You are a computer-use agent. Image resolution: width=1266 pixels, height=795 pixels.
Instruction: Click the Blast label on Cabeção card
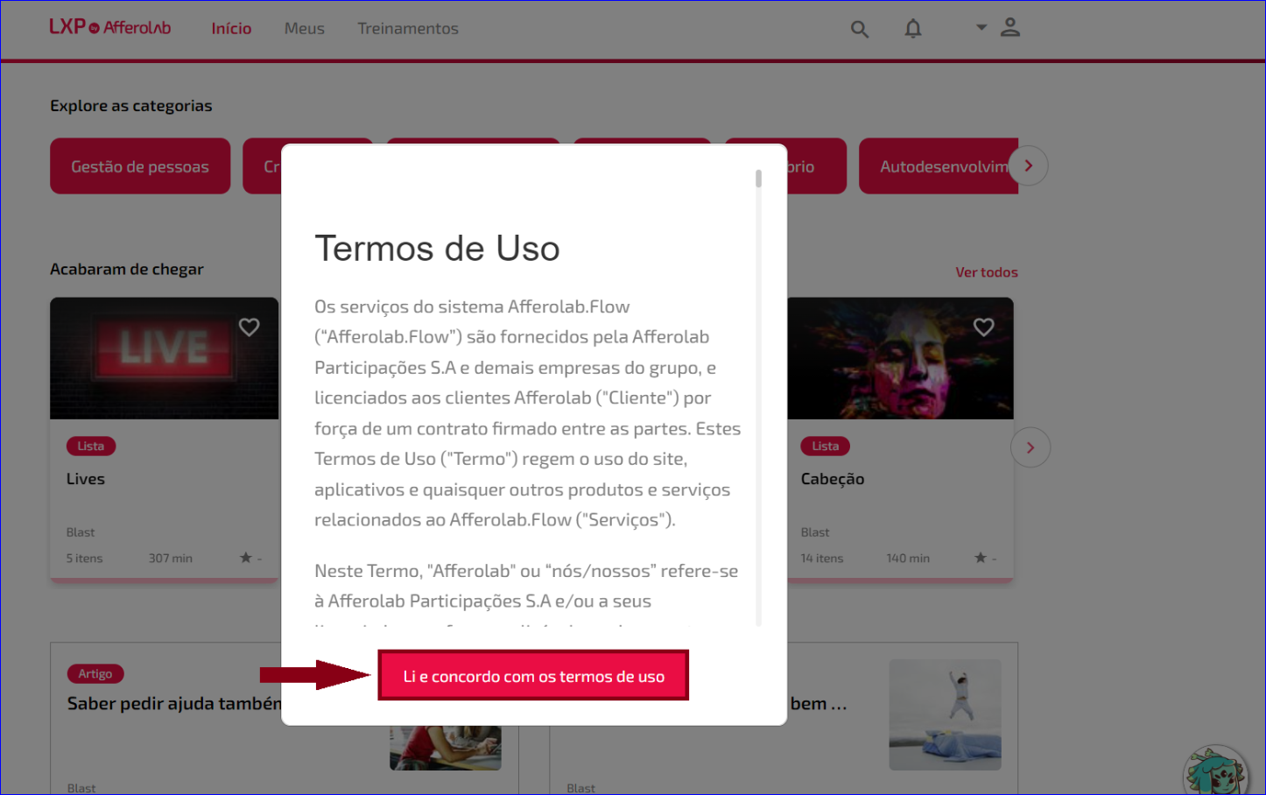(815, 532)
